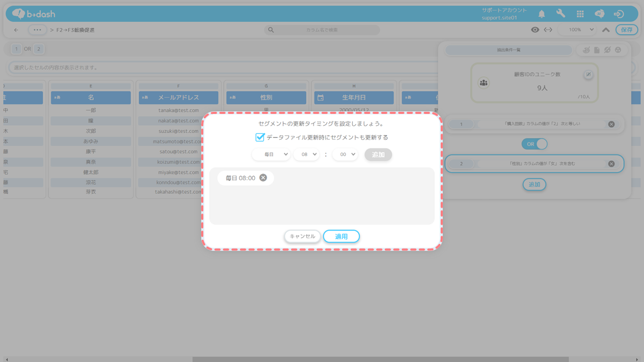Click the column search magnifier icon

271,30
